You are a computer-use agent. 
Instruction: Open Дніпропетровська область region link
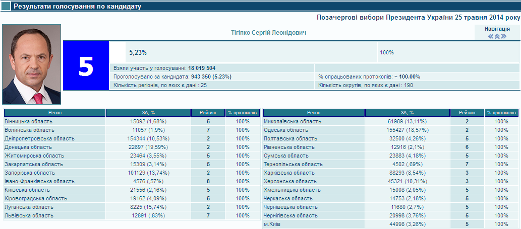39,138
